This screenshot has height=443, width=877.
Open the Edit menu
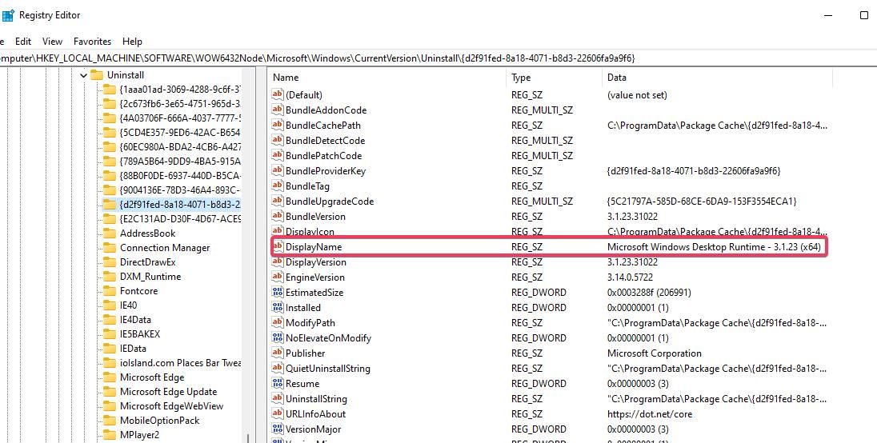[23, 42]
